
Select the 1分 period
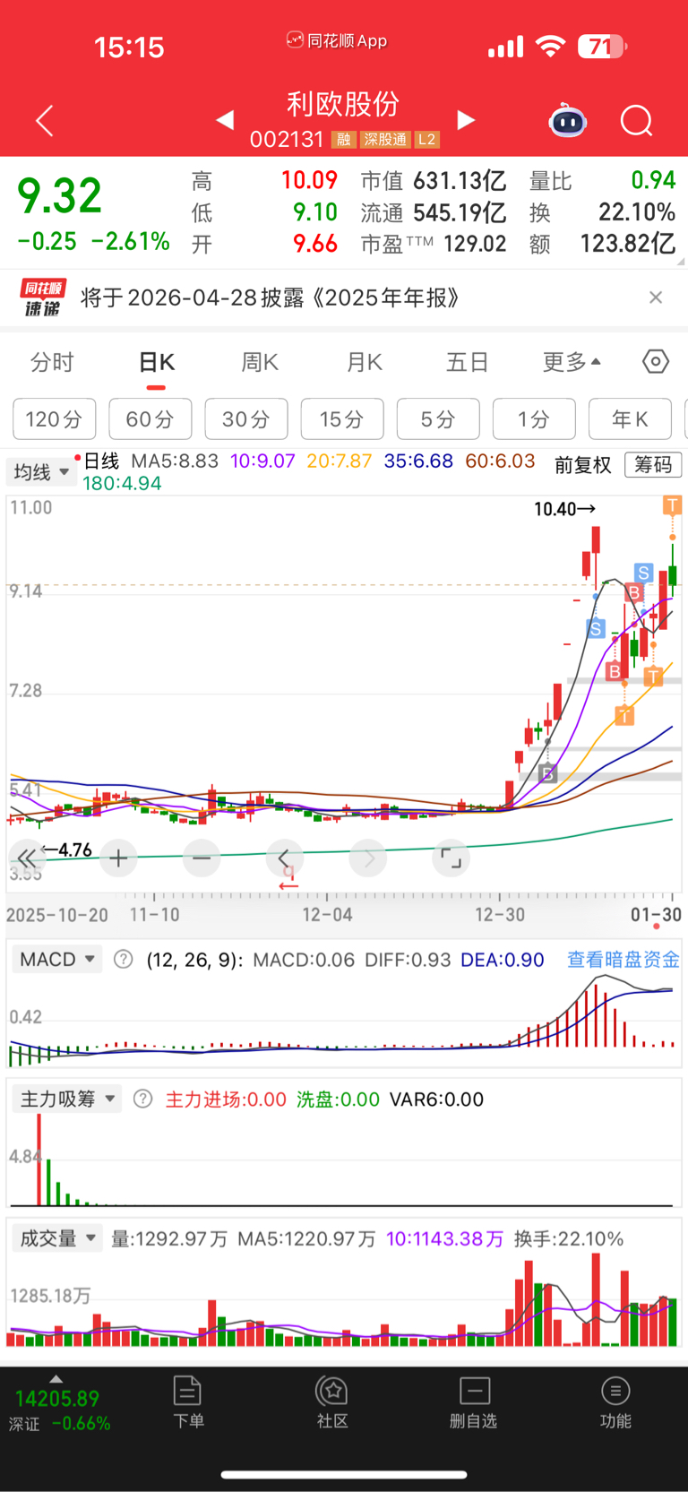click(x=534, y=418)
